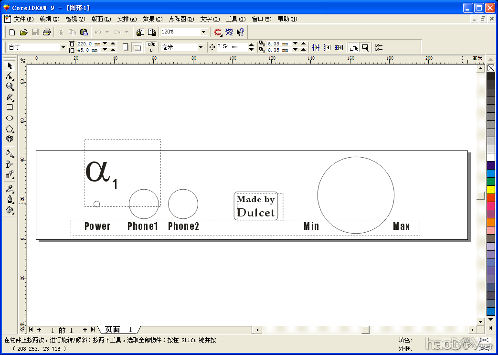This screenshot has width=498, height=355.
Task: Click the Print icon in the toolbar
Action: 47,32
